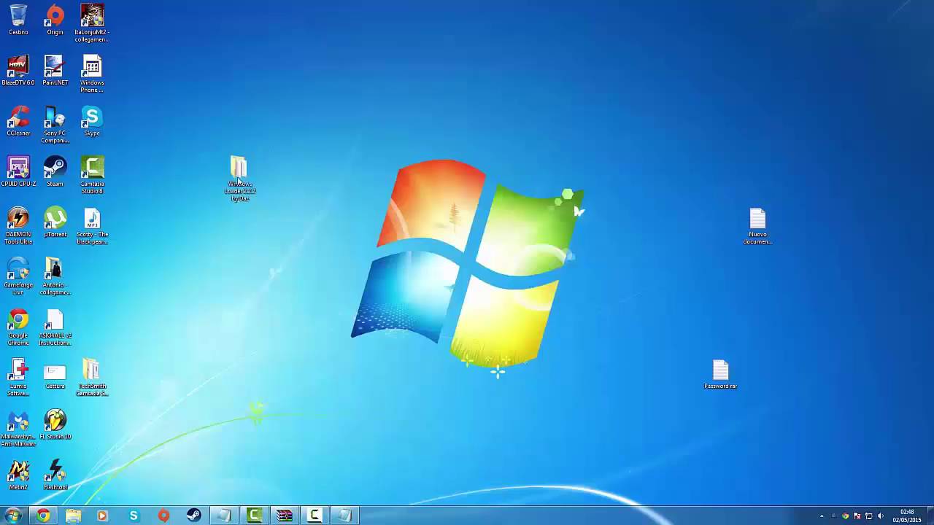Switch to the WinRAR taskbar window
The height and width of the screenshot is (525, 934).
(x=284, y=516)
